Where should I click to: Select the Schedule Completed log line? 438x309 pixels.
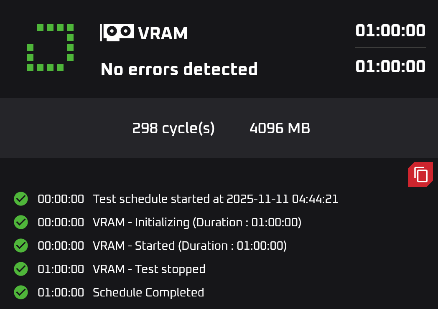click(121, 293)
